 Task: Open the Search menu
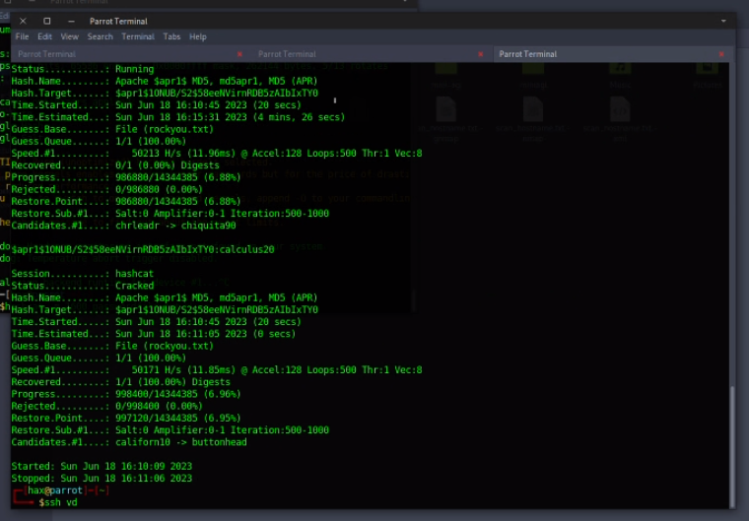tap(100, 36)
